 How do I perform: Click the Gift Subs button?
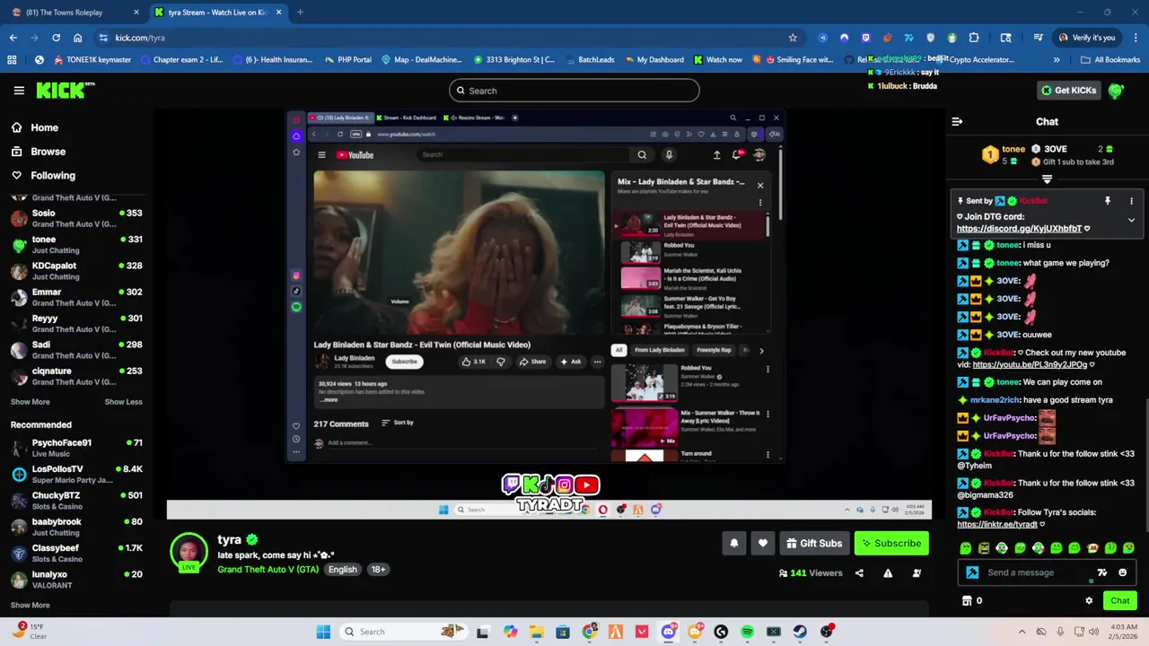point(814,543)
